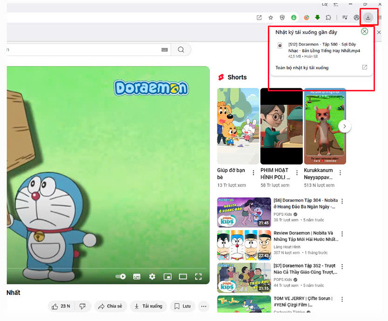Open browser downloads panel icon
This screenshot has width=388, height=321.
tap(369, 17)
